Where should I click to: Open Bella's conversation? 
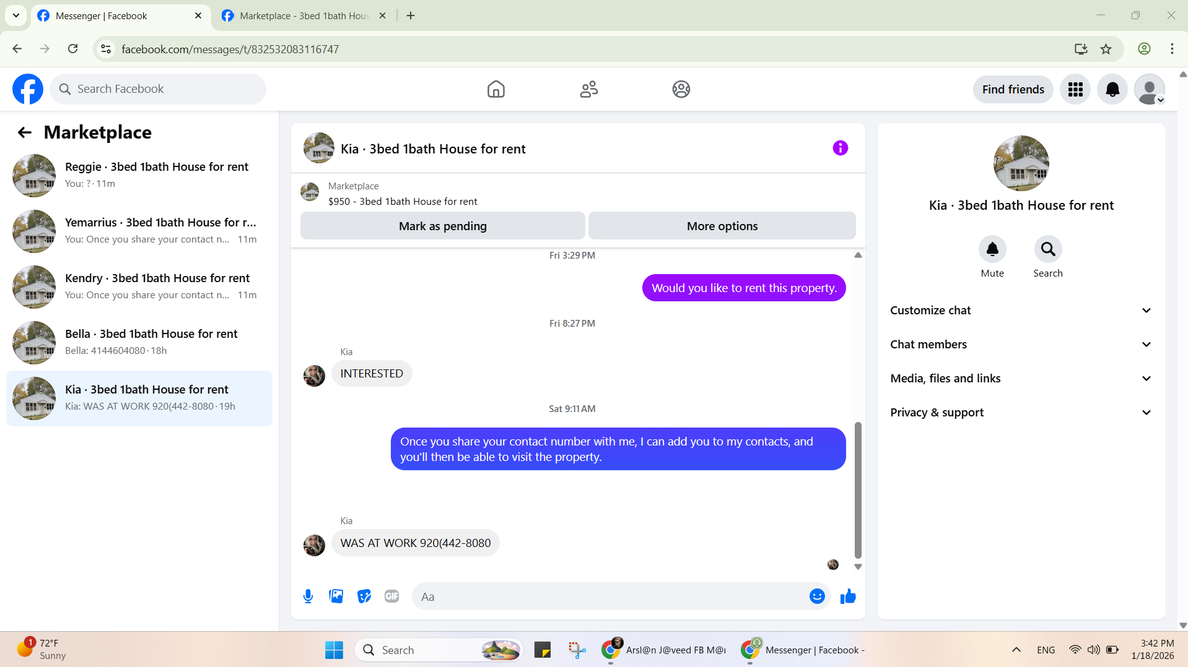coord(139,342)
